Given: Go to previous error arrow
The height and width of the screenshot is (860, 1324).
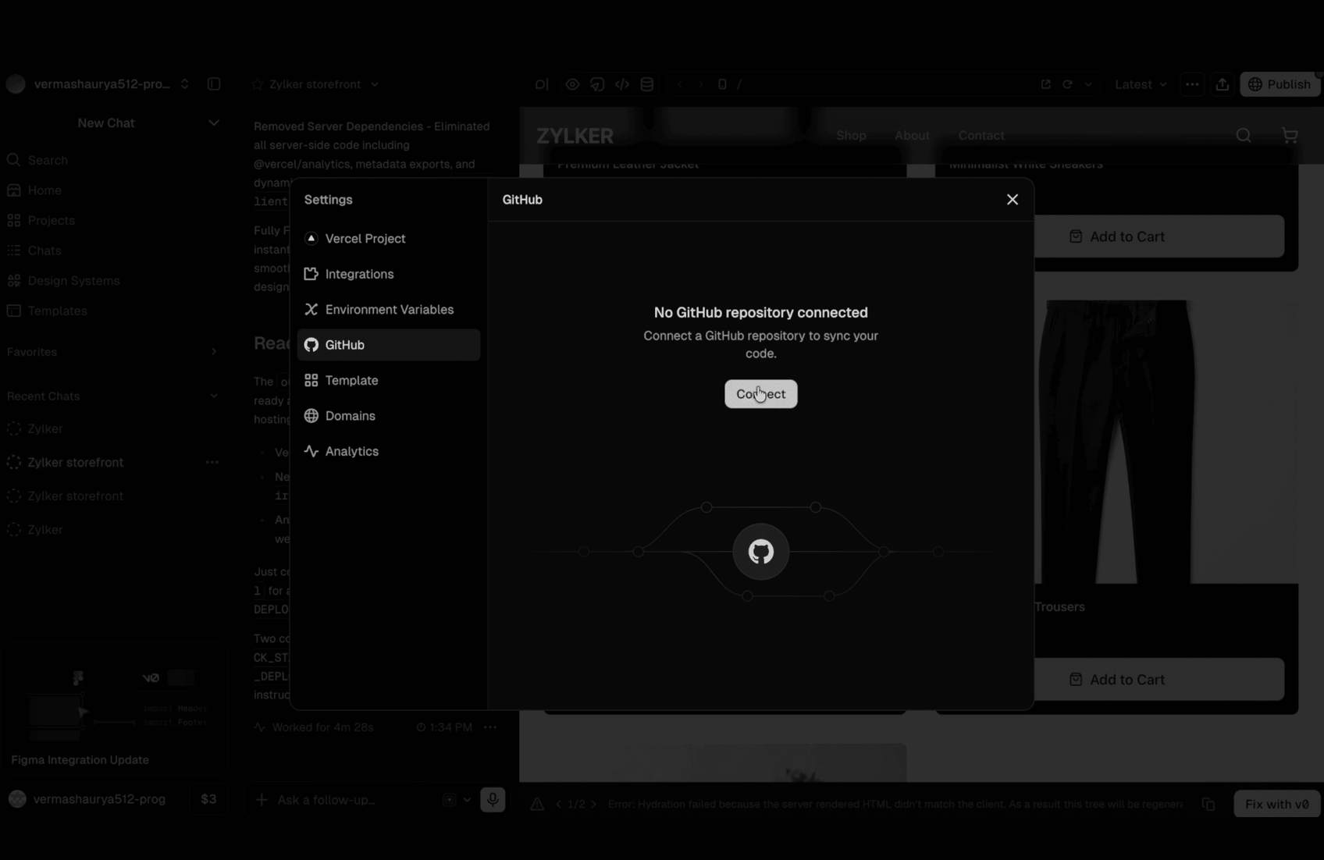Looking at the screenshot, I should tap(558, 805).
